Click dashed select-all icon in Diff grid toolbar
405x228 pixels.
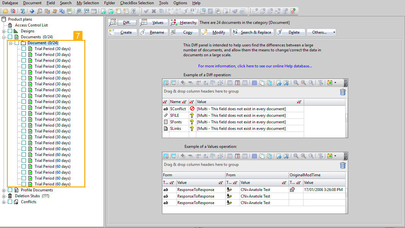pos(254,83)
